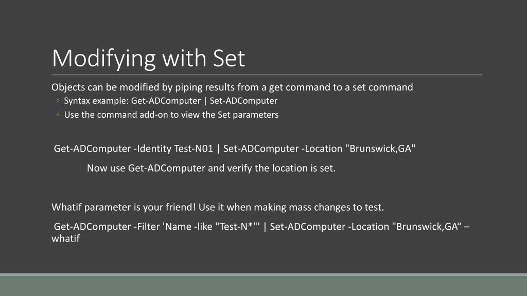Click the "Modifying with Set" slide title
Screen dimensions: 527x296
149,59
